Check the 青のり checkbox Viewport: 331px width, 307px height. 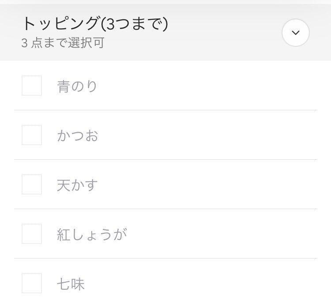click(32, 86)
